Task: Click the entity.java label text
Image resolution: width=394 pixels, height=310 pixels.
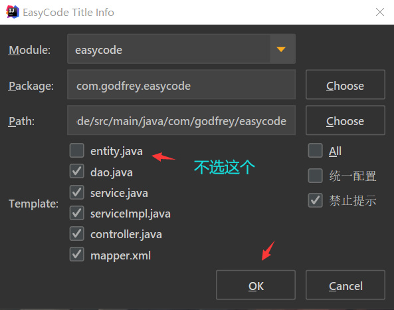Action: tap(116, 152)
